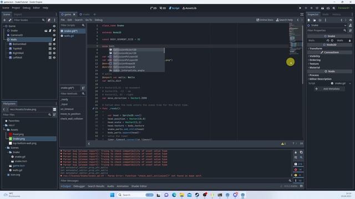Run the project with the play icon
The height and width of the screenshot is (199, 355).
click(300, 8)
